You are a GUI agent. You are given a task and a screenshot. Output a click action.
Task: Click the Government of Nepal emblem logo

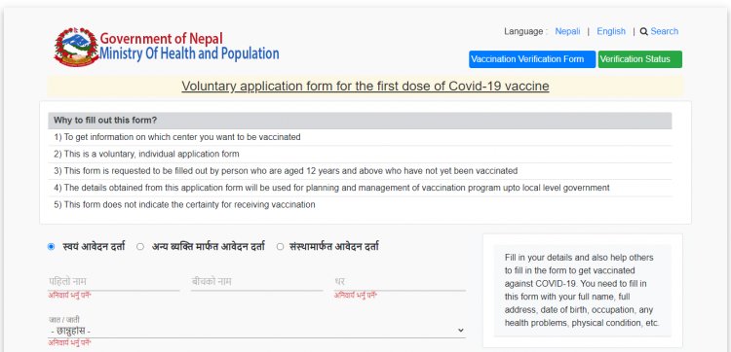[x=76, y=47]
